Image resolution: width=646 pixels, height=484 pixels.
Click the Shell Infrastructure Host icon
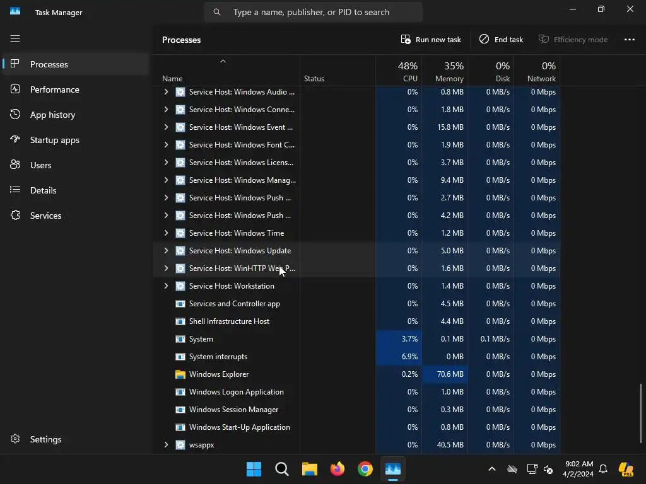180,321
